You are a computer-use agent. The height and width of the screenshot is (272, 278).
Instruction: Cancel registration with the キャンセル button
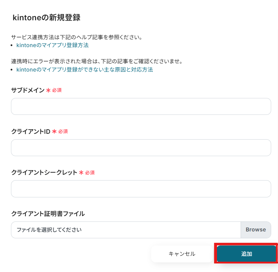coord(182,254)
